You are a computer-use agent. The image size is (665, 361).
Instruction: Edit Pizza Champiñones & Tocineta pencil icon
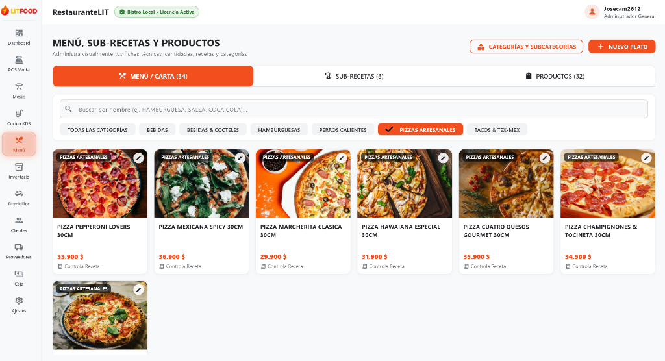click(646, 158)
